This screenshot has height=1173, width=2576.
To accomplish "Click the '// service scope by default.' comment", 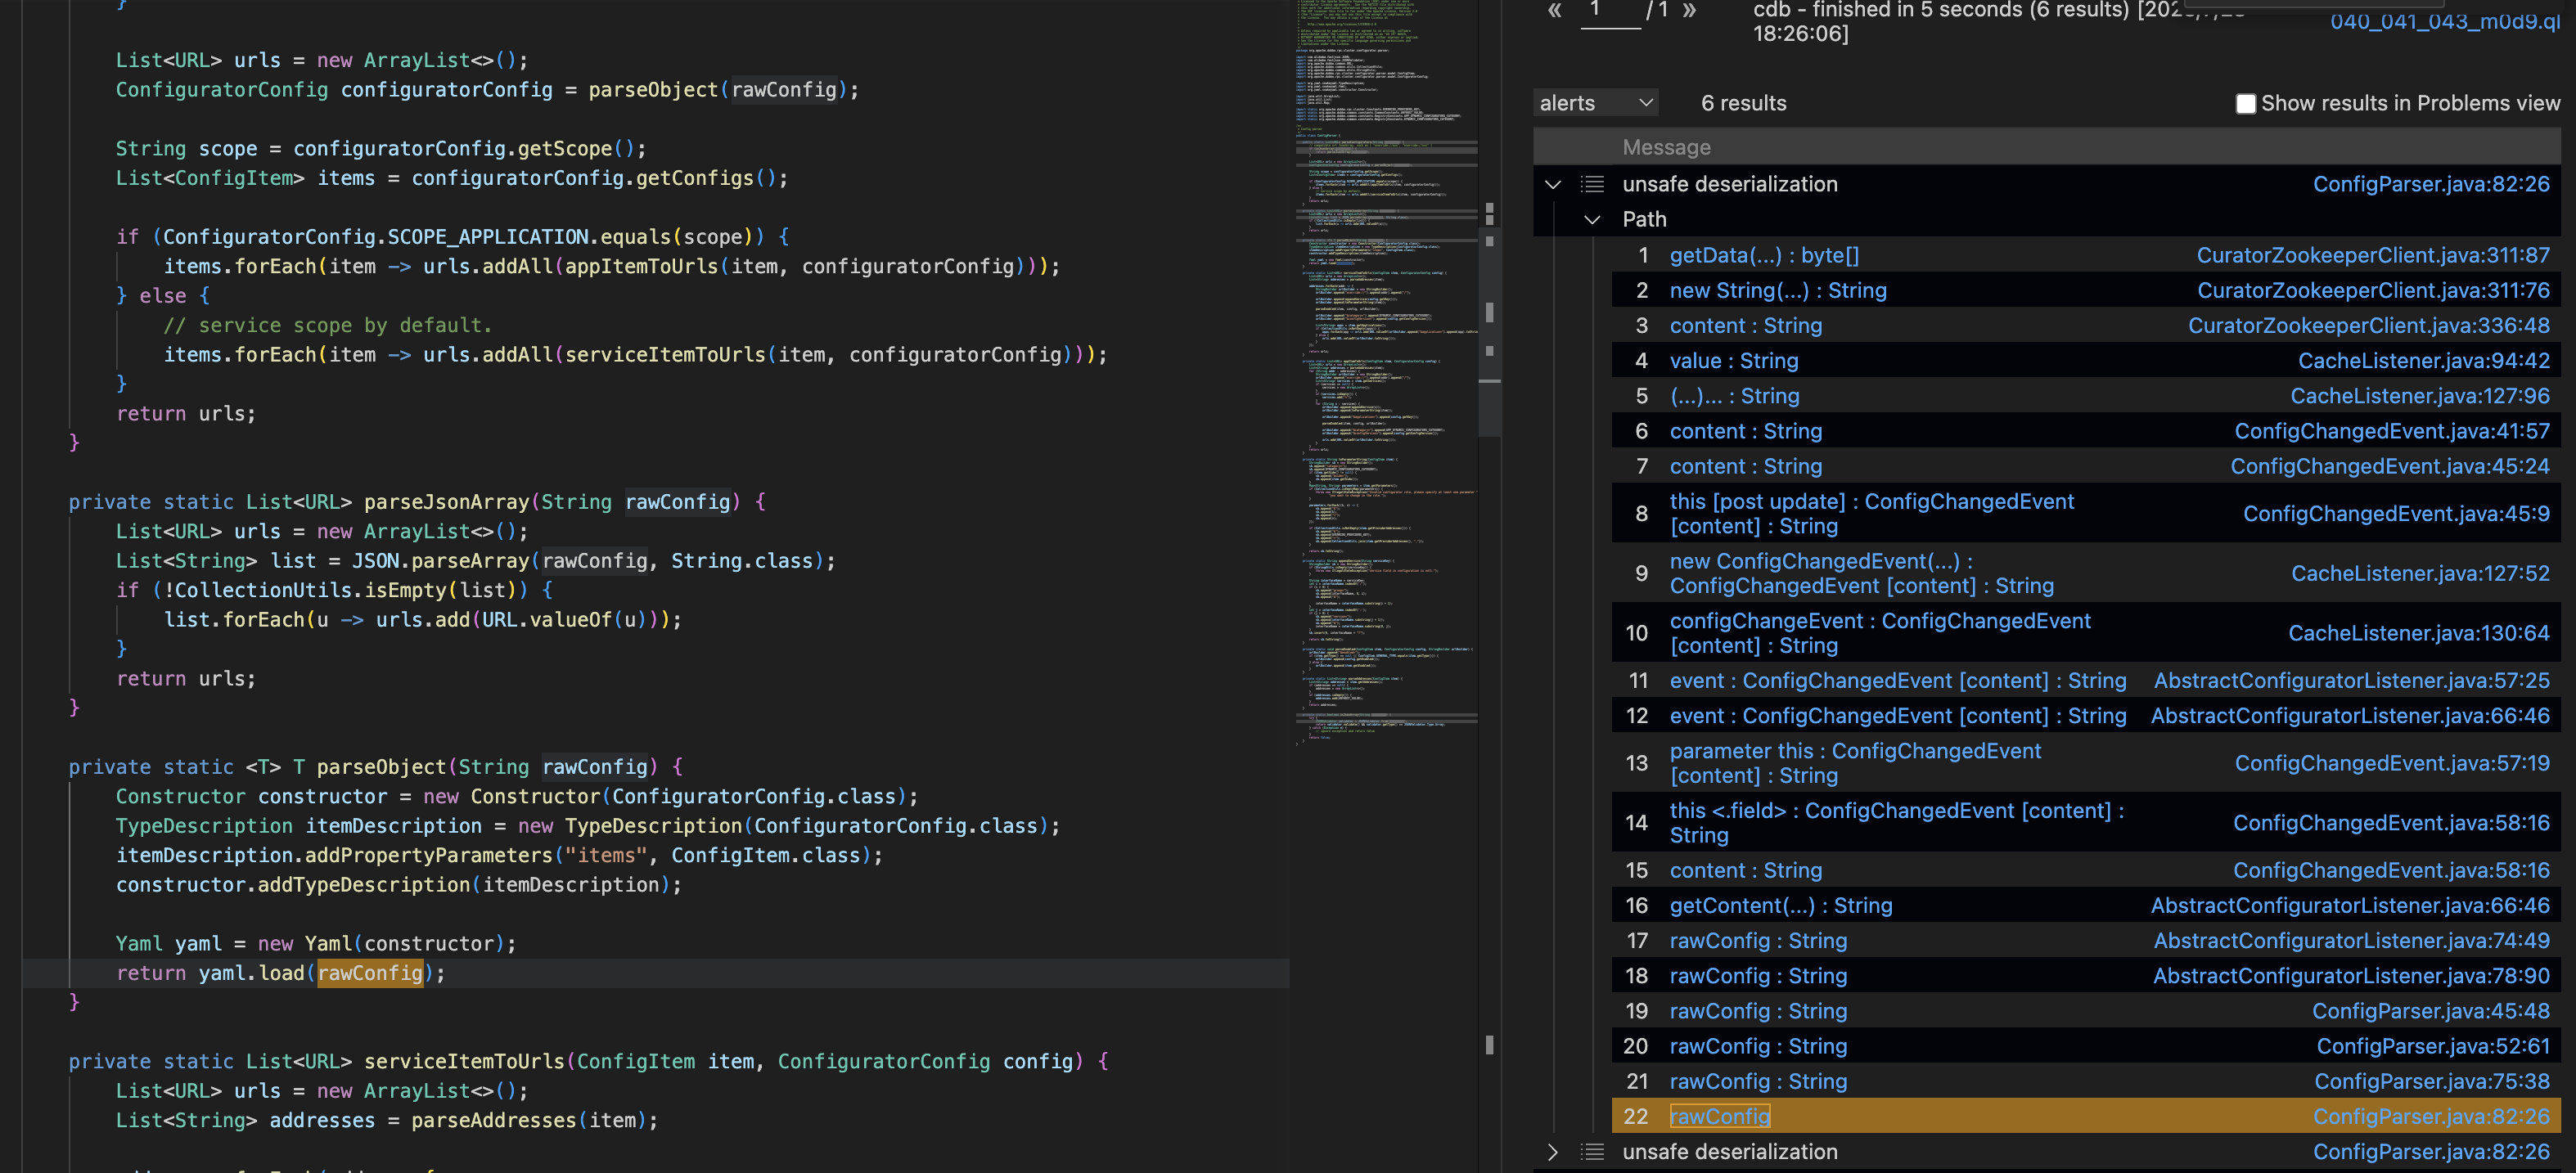I will point(328,326).
